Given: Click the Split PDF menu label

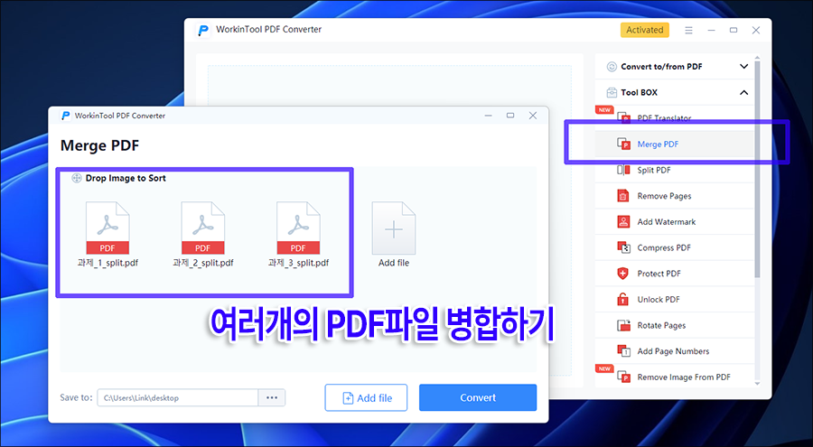Looking at the screenshot, I should [x=654, y=170].
